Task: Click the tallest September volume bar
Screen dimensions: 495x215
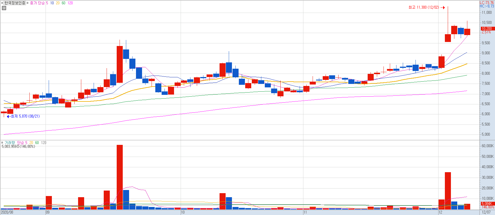Action: click(x=120, y=177)
